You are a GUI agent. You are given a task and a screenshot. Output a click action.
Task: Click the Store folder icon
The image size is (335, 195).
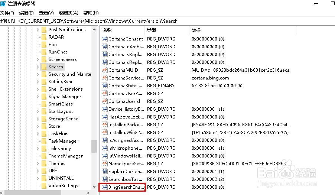[x=44, y=126]
